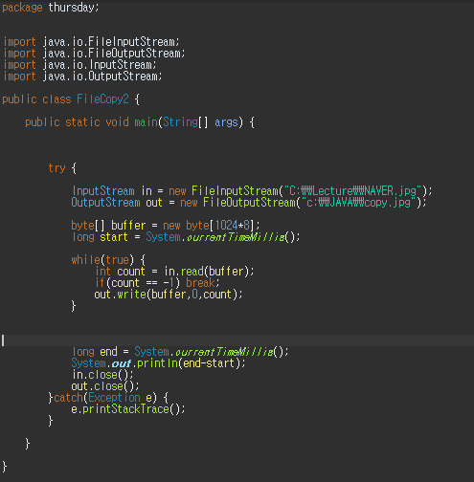
Task: Click '1024*8' array size expression
Action: pos(233,226)
